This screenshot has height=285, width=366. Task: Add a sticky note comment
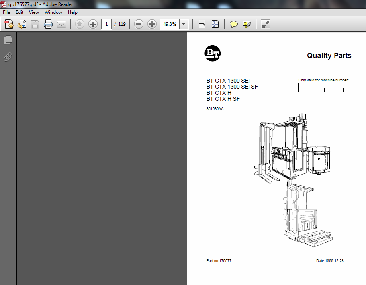pos(234,24)
